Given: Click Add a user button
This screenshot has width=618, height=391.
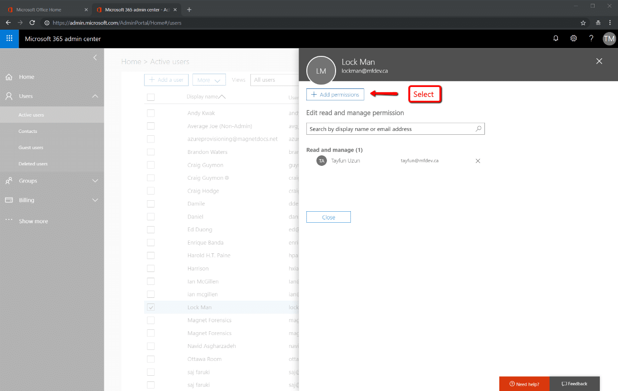Looking at the screenshot, I should point(167,80).
